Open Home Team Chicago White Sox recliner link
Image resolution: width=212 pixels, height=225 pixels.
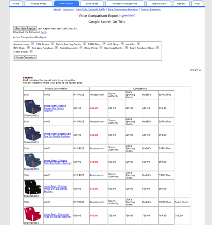55,189
